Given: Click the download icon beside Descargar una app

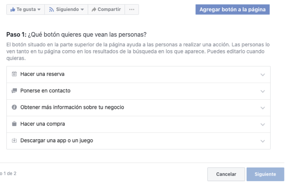Looking at the screenshot, I should pyautogui.click(x=14, y=141).
